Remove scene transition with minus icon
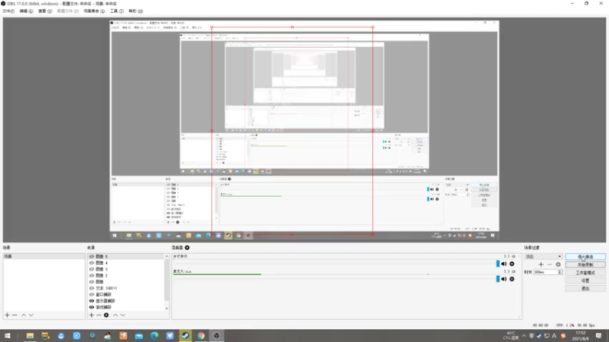 (549, 264)
